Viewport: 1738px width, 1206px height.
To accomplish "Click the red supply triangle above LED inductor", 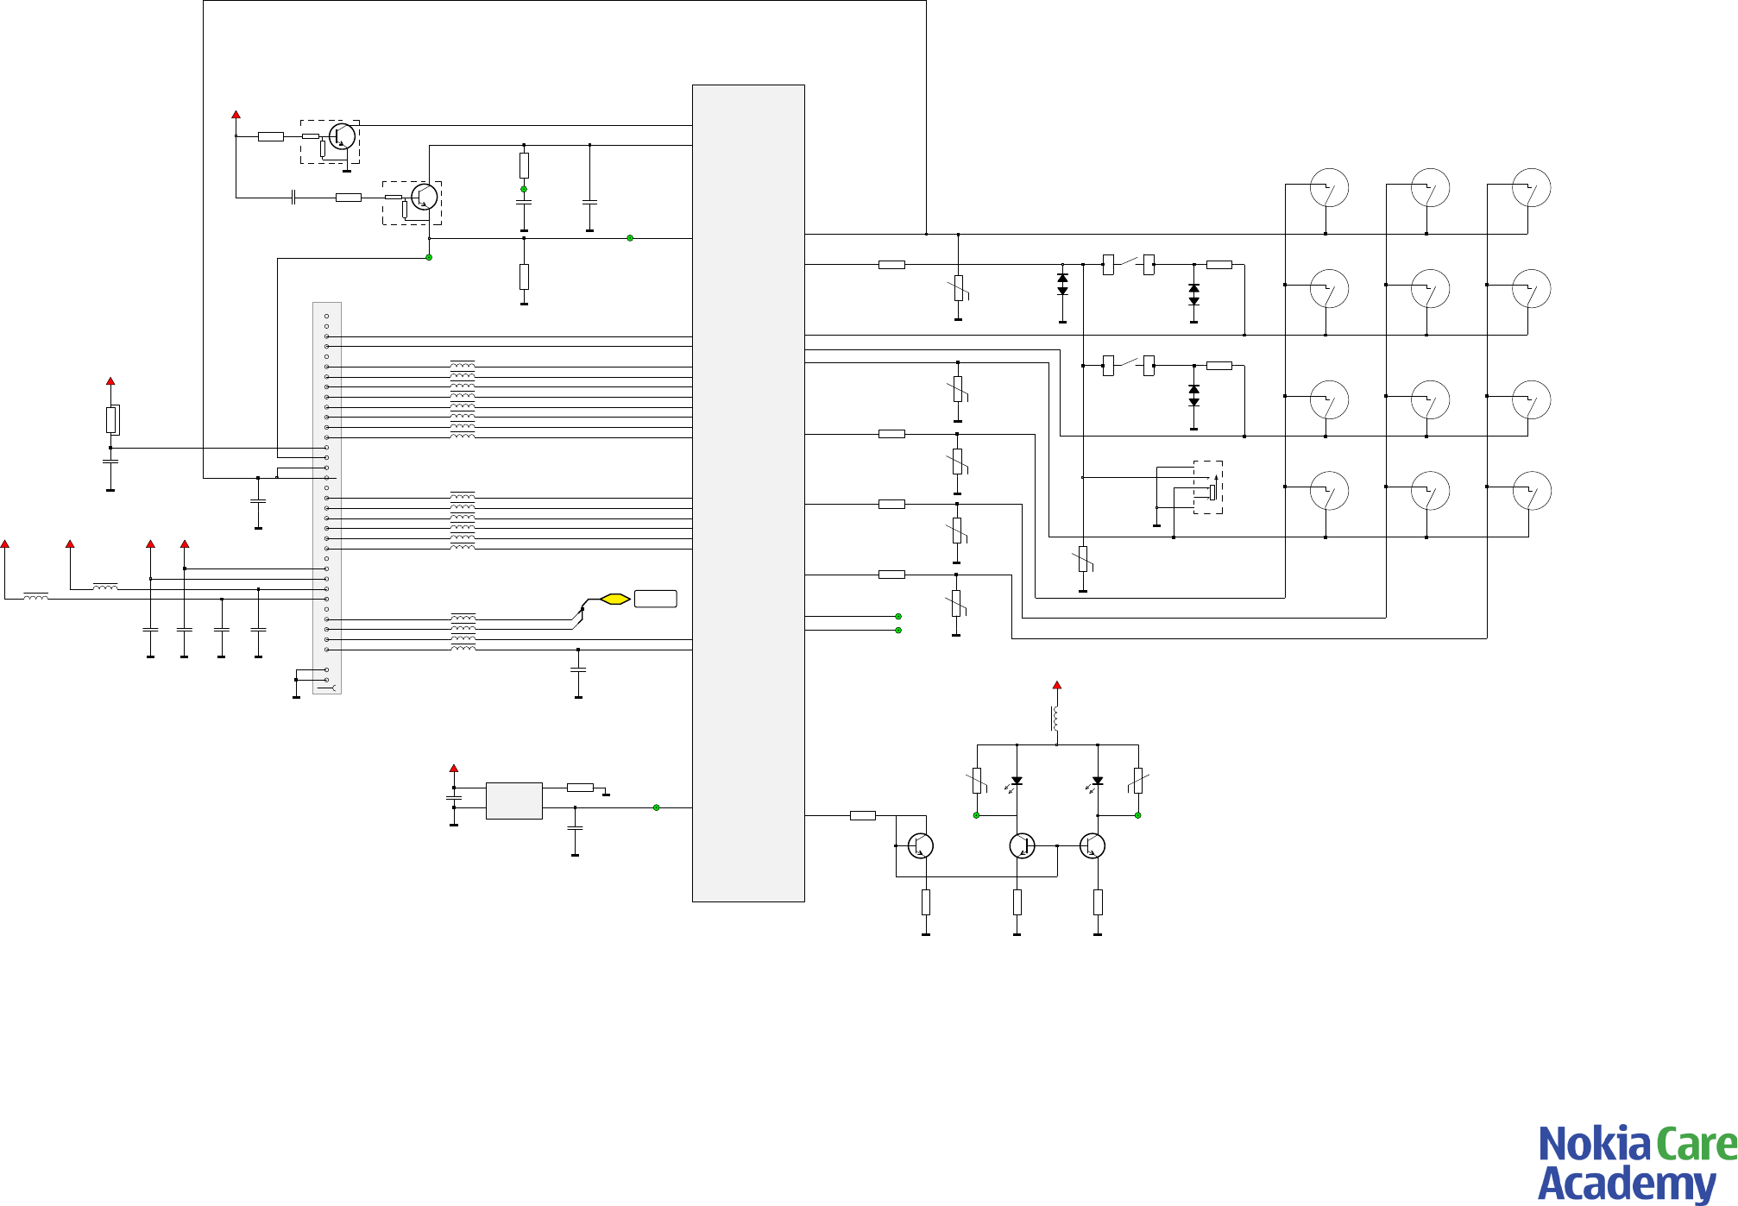I will [1056, 685].
